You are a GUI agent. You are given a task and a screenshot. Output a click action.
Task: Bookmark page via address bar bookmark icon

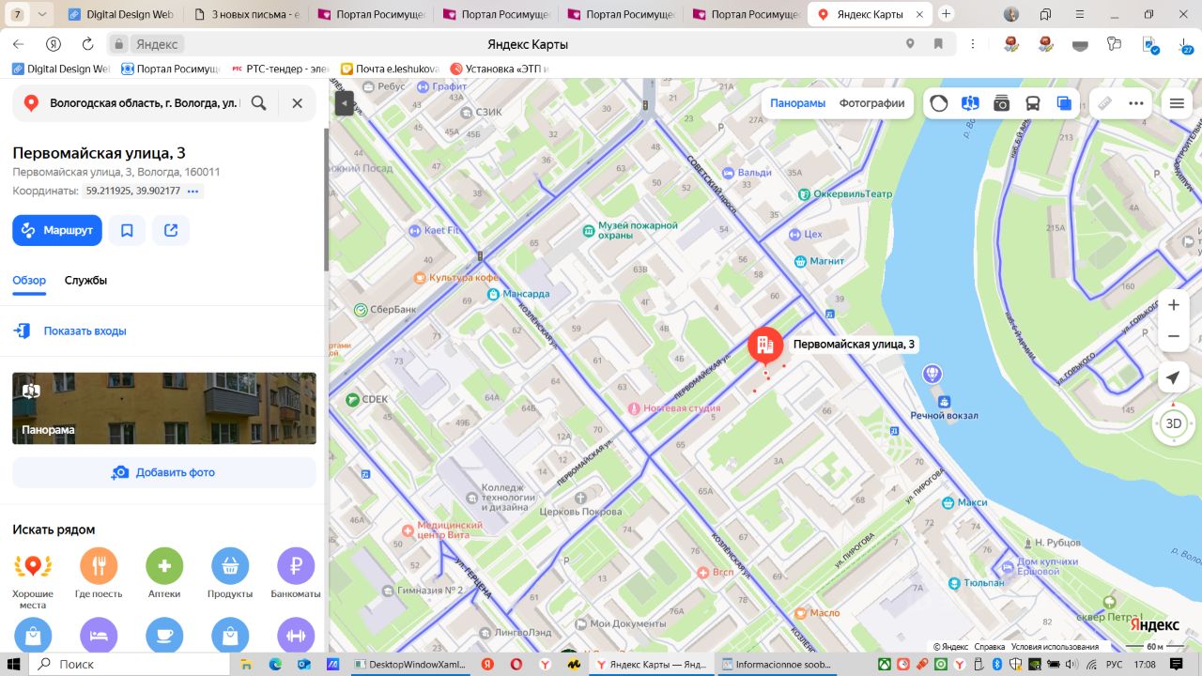point(938,44)
